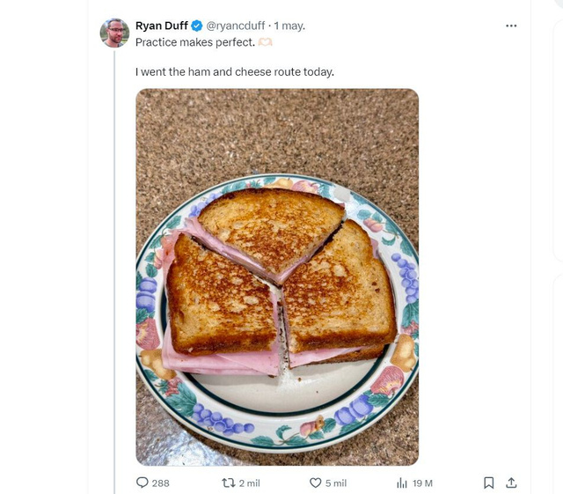Click Ryan Duff's profile avatar
Image resolution: width=563 pixels, height=494 pixels.
tap(114, 33)
